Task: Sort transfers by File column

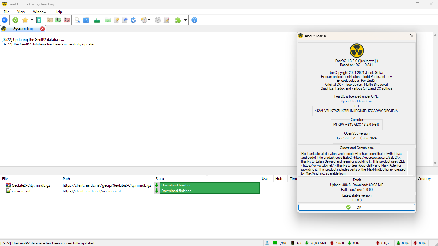Action: point(30,179)
